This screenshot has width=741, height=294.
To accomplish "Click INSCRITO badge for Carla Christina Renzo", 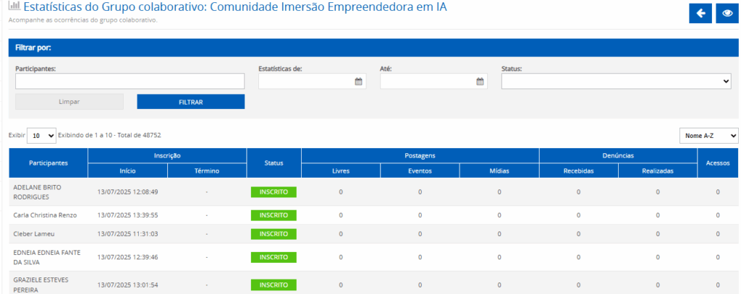I will click(x=274, y=215).
